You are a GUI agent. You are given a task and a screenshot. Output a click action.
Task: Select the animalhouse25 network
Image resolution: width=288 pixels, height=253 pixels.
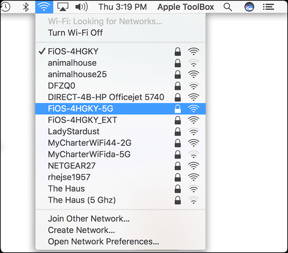point(121,74)
